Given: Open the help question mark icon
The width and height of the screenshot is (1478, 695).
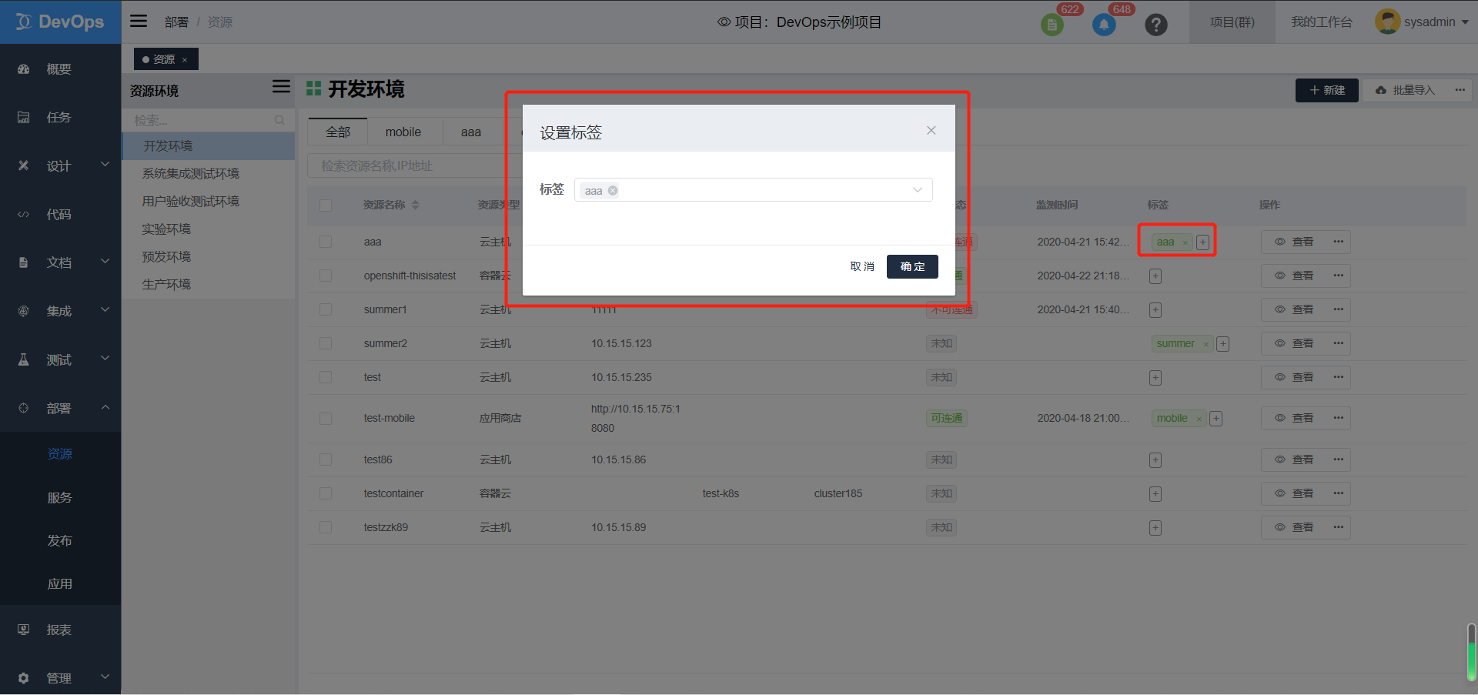Looking at the screenshot, I should pos(1155,25).
